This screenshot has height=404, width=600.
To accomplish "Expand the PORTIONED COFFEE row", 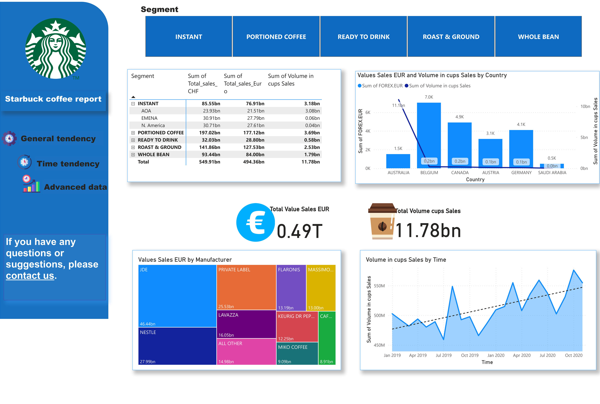I will tap(133, 133).
